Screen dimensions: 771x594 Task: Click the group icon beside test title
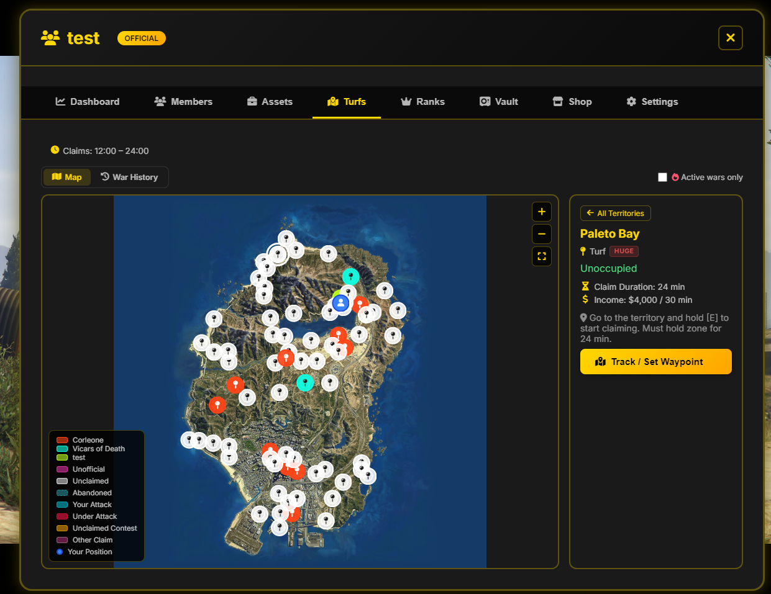click(50, 38)
